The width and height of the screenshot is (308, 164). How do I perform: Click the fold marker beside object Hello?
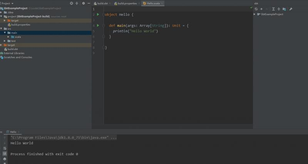tap(103, 15)
